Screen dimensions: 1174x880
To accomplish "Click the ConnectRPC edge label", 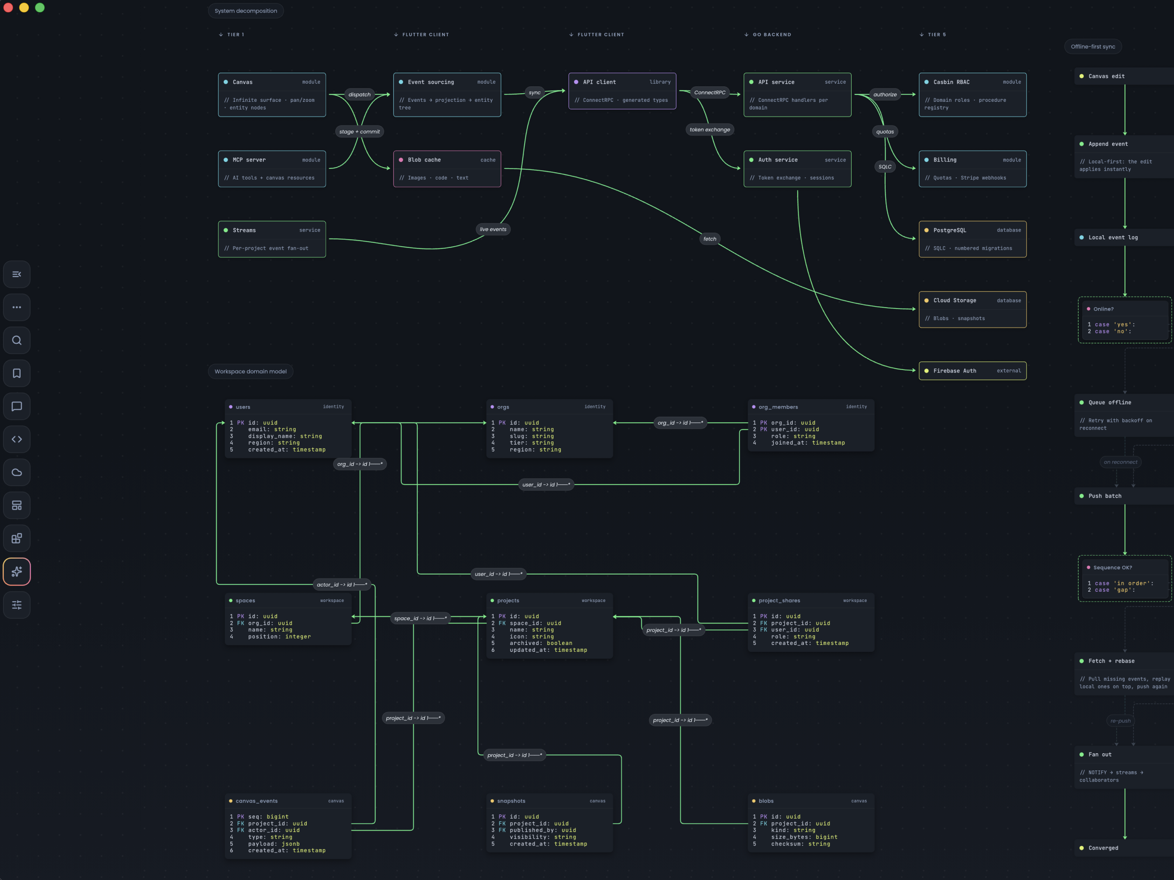I will click(x=709, y=92).
